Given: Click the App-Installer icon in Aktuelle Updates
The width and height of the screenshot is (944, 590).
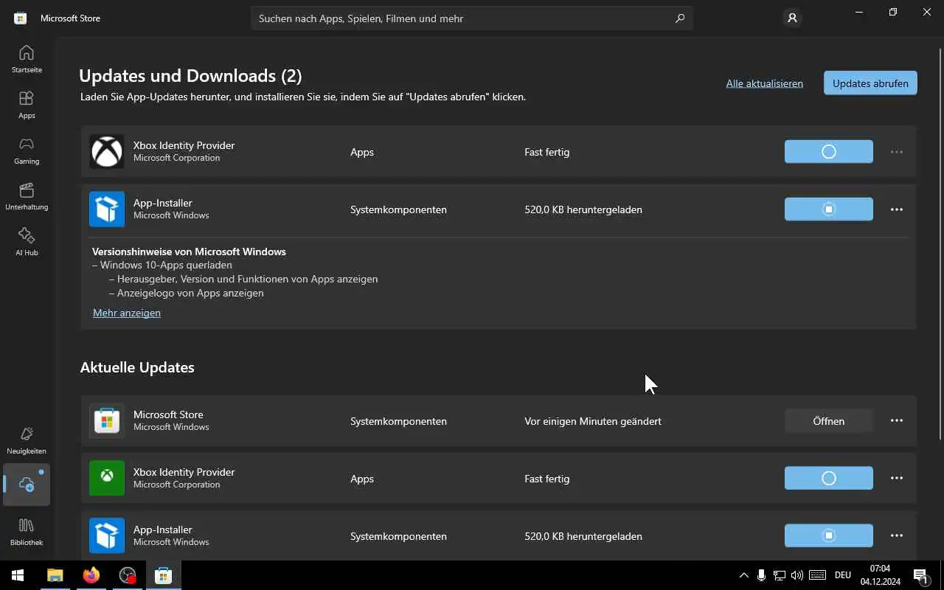Looking at the screenshot, I should pyautogui.click(x=107, y=535).
